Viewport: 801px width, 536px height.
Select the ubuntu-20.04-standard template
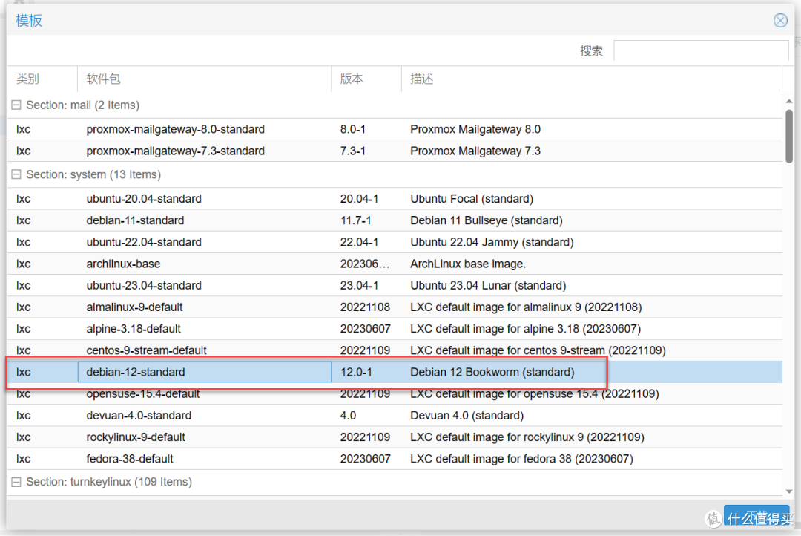pos(144,199)
